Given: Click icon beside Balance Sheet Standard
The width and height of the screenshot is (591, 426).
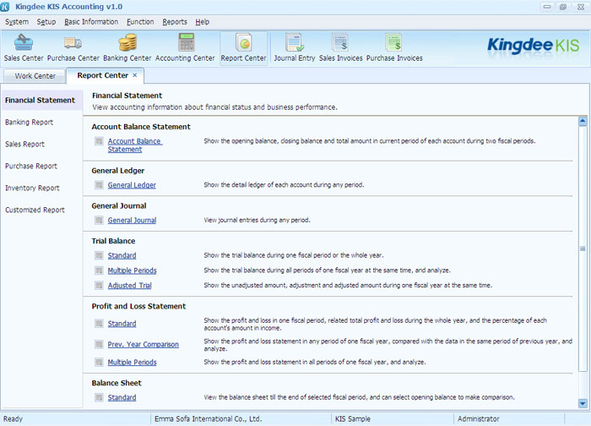Looking at the screenshot, I should pos(99,397).
